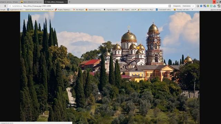This screenshot has width=221, height=124.
Task: Click the Сохранить button
Action: coord(177,6)
